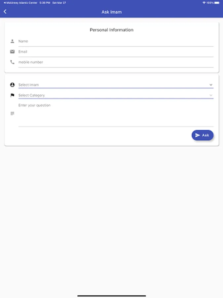Return to Mckinney Islamic Center app link
The width and height of the screenshot is (223, 298).
tap(20, 3)
